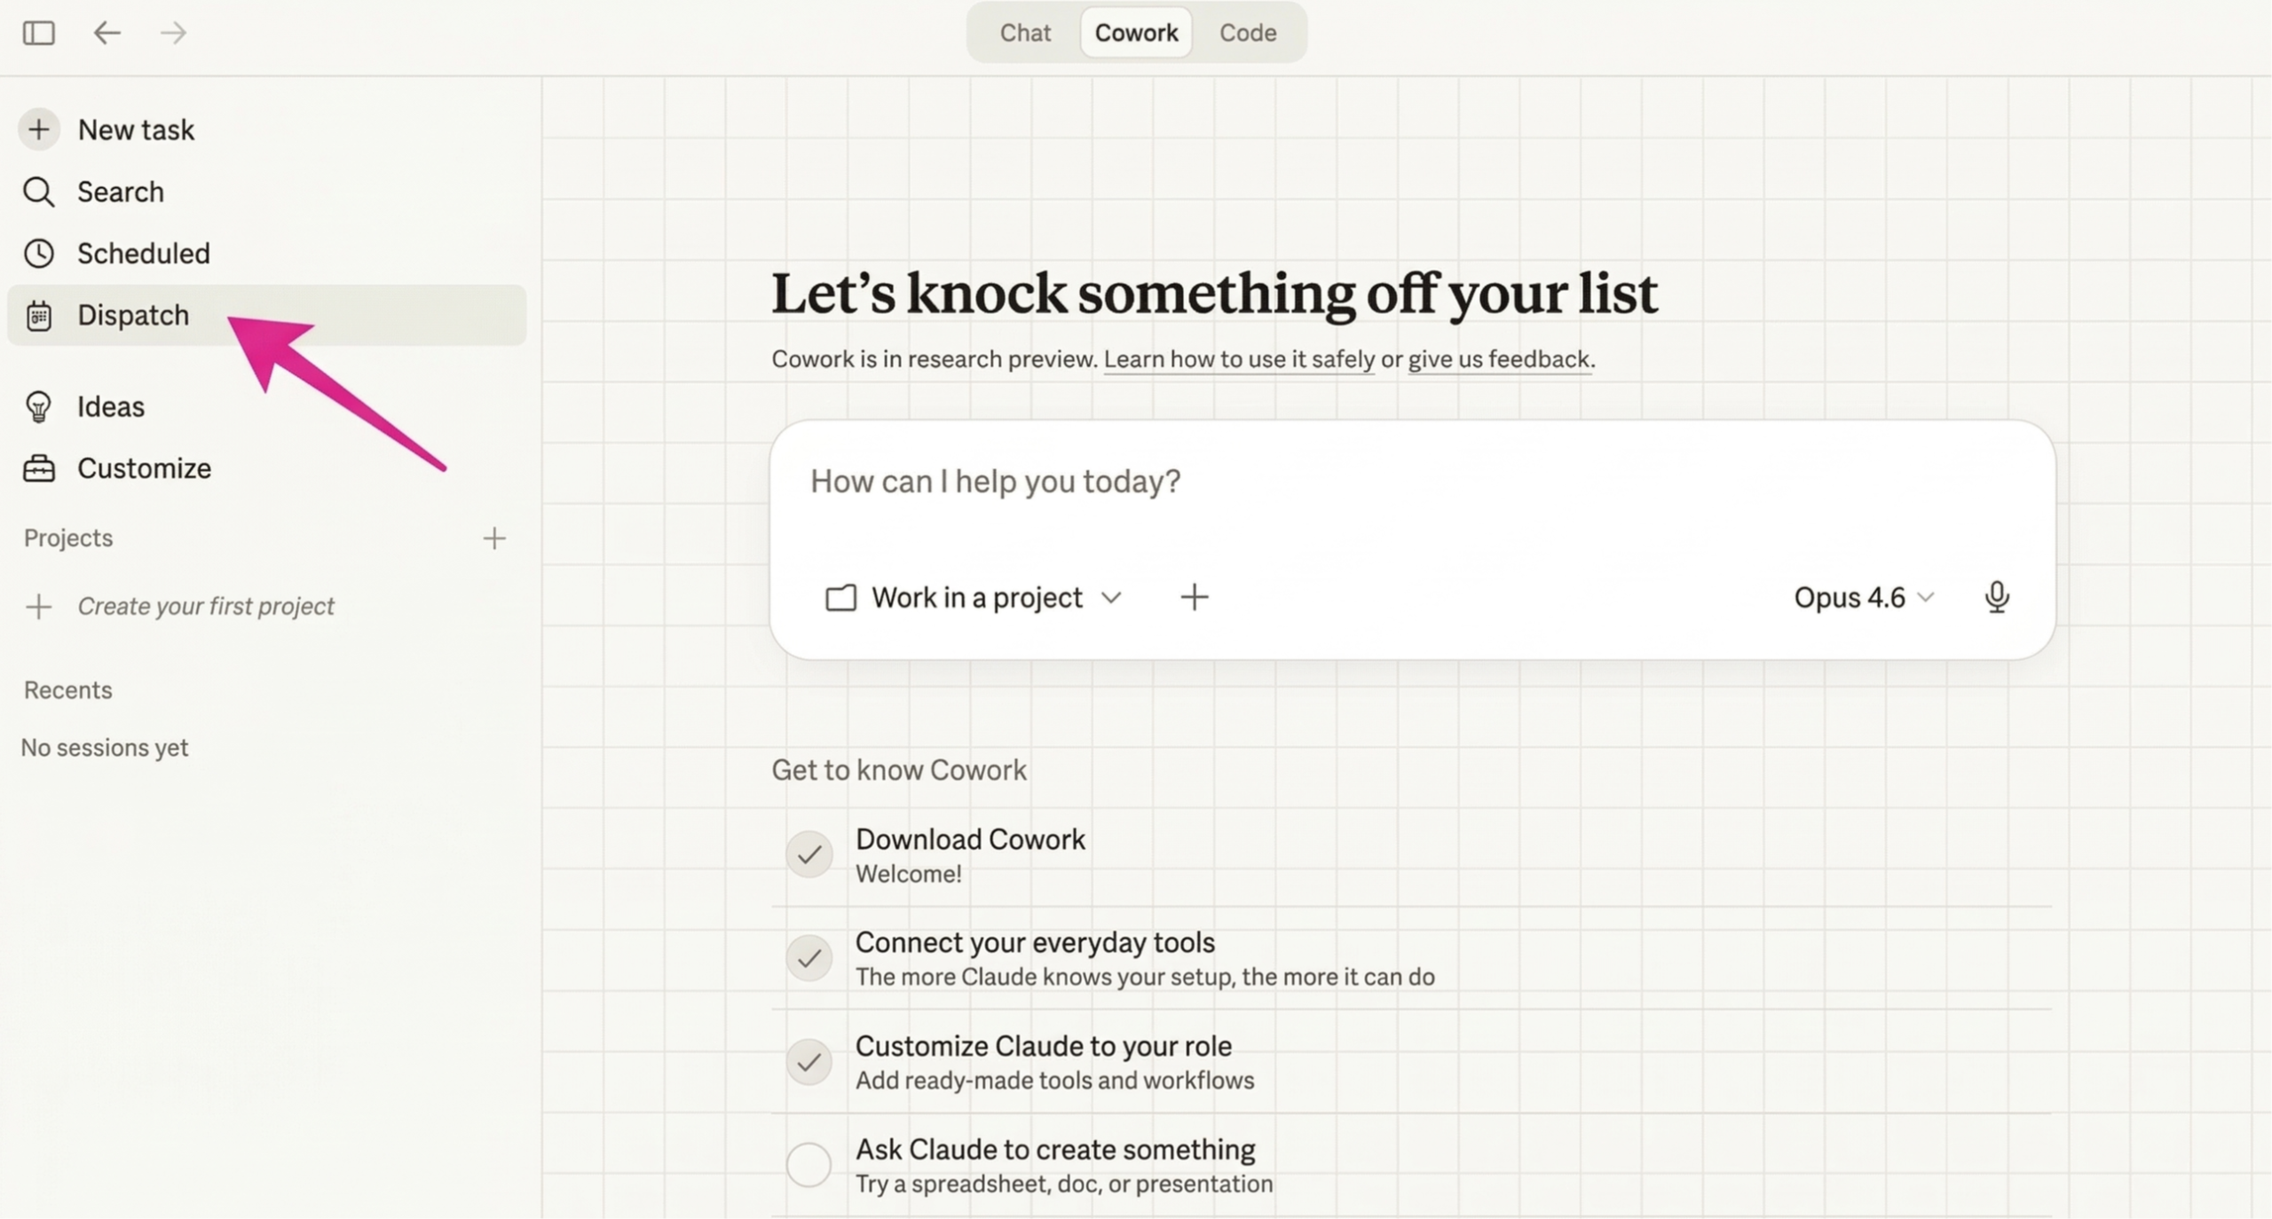Check the Ask Claude to create something circle
This screenshot has height=1219, width=2272.
click(x=809, y=1164)
